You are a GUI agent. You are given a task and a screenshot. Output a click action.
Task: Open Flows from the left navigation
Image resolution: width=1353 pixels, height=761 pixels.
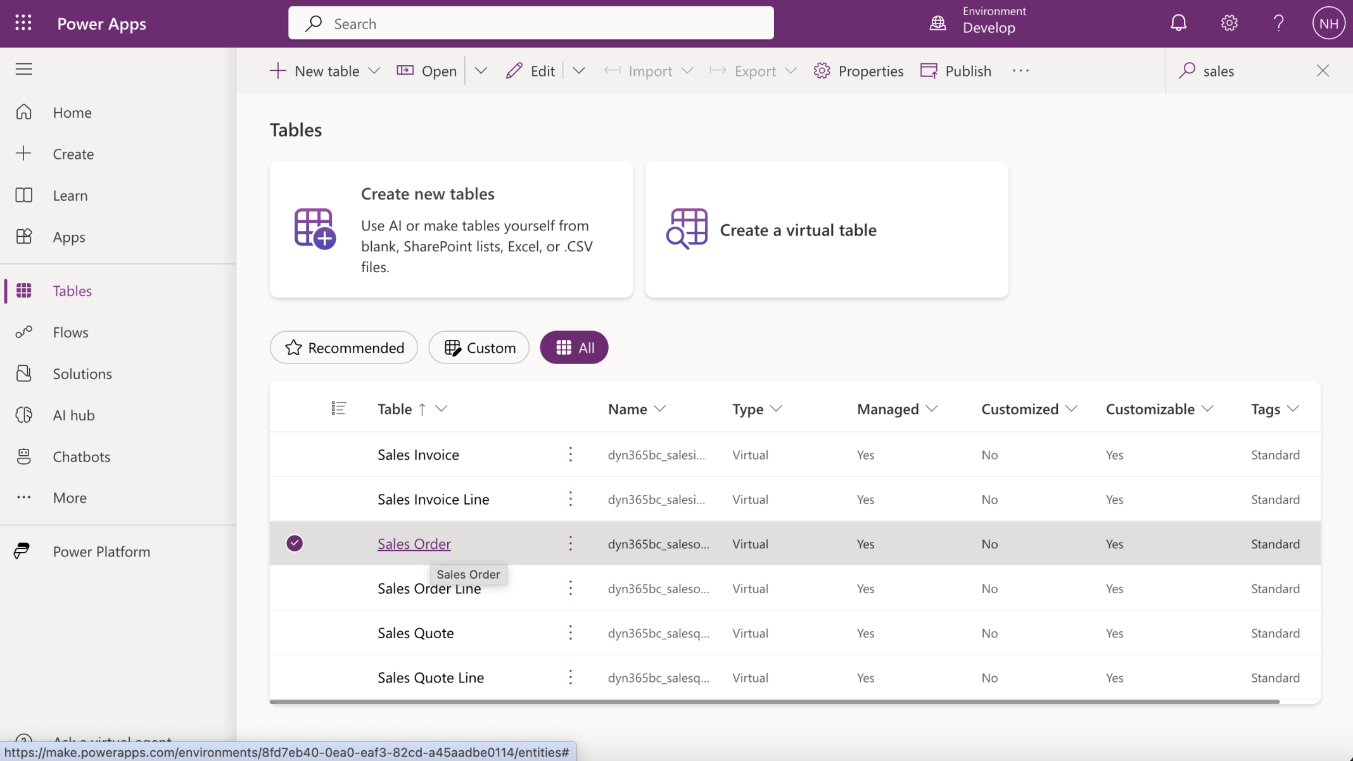[x=70, y=332]
